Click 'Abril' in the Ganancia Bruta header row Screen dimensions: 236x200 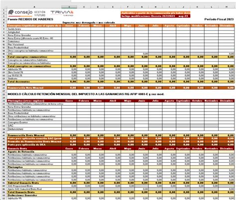tap(113, 149)
